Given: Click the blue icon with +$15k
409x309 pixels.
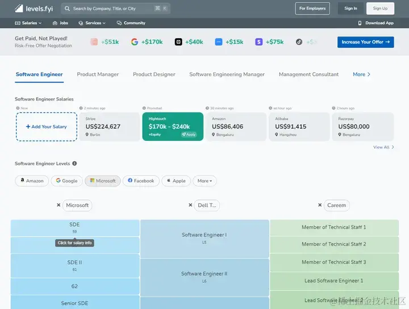Looking at the screenshot, I should tap(219, 41).
